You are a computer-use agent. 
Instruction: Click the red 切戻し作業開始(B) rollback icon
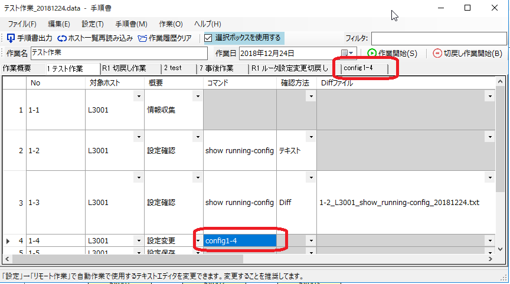(x=437, y=54)
